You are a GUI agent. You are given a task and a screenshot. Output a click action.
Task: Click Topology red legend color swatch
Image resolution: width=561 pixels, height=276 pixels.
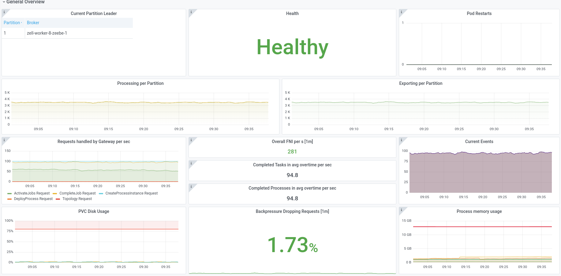coord(58,199)
